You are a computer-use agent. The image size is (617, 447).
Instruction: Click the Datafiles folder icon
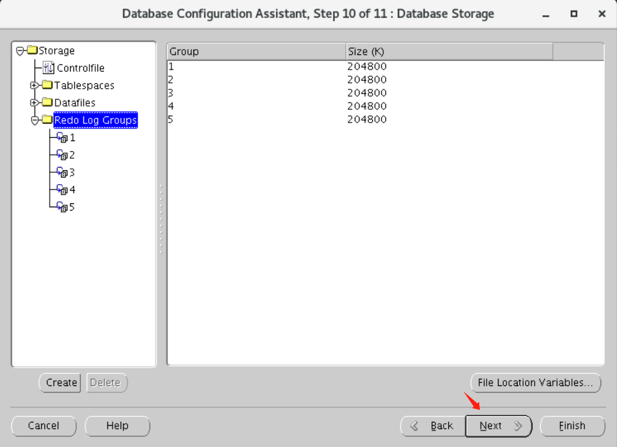(x=47, y=102)
